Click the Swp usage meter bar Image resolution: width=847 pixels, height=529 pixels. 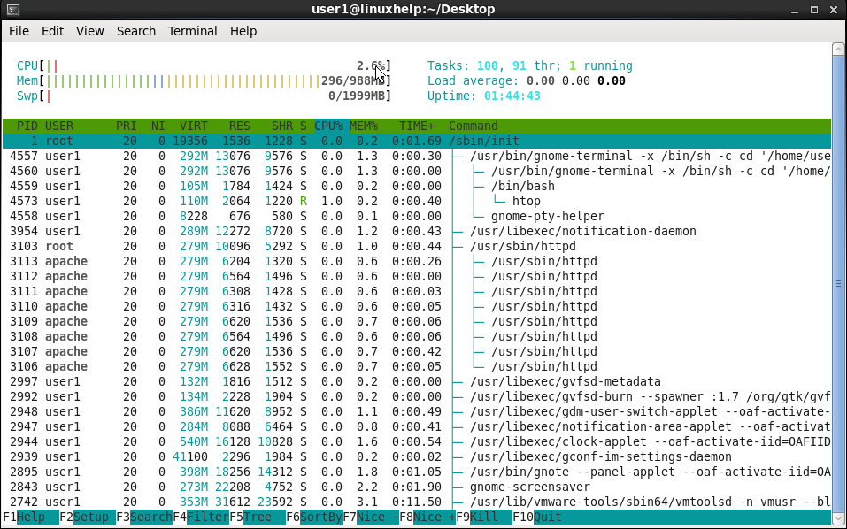[x=204, y=96]
